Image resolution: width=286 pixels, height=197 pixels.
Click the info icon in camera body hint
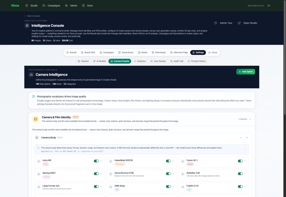point(38,148)
